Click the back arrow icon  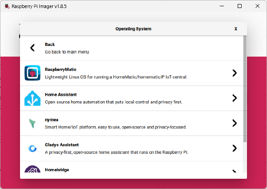32,48
